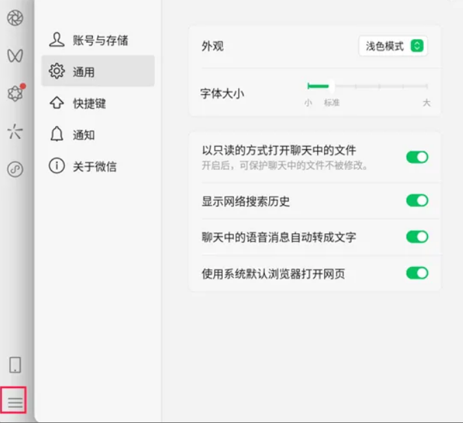Image resolution: width=463 pixels, height=423 pixels.
Task: Open the Search sparkle icon in sidebar
Action: (x=15, y=131)
